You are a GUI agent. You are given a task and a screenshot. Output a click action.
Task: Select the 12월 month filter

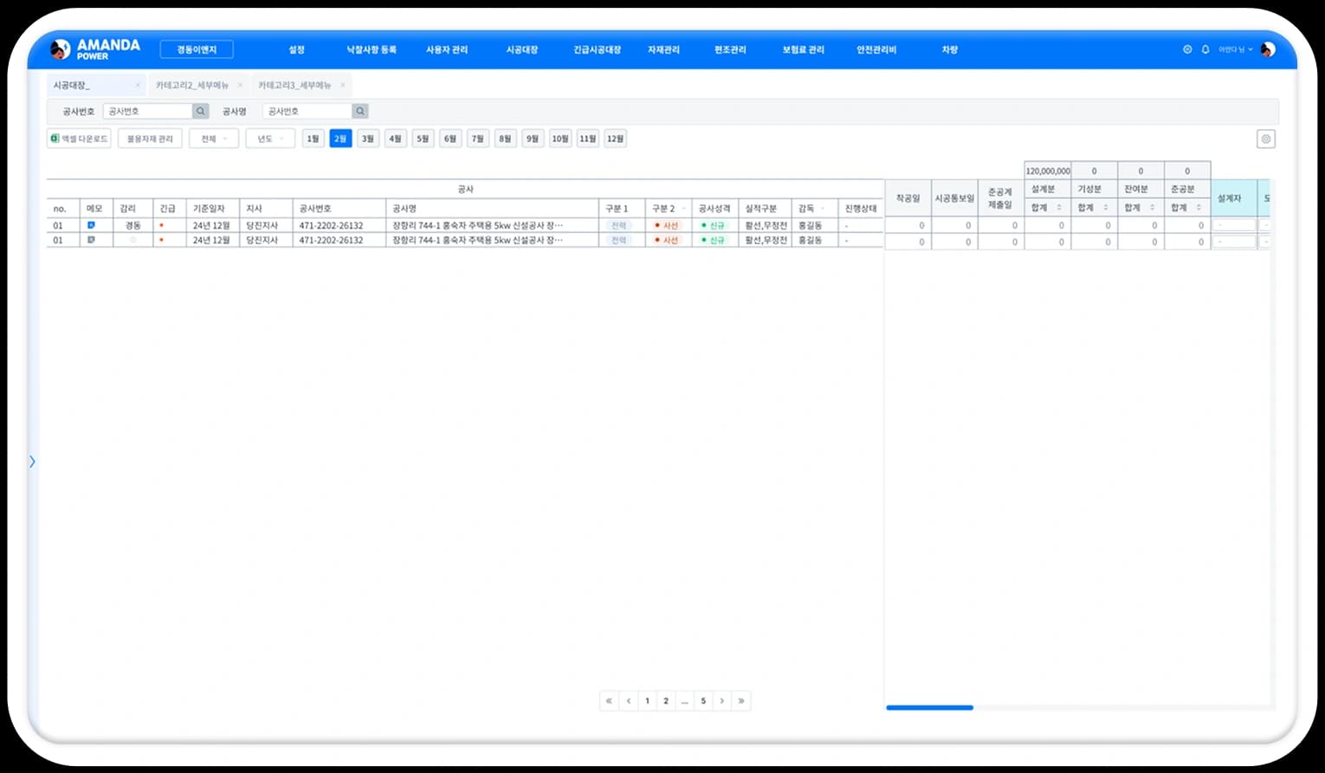tap(615, 139)
